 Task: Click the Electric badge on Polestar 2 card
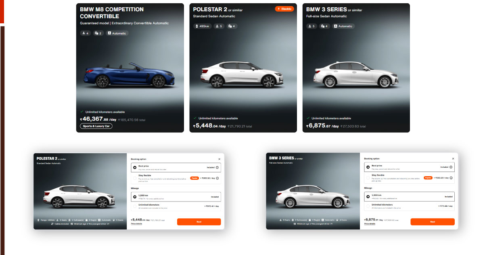(x=284, y=9)
